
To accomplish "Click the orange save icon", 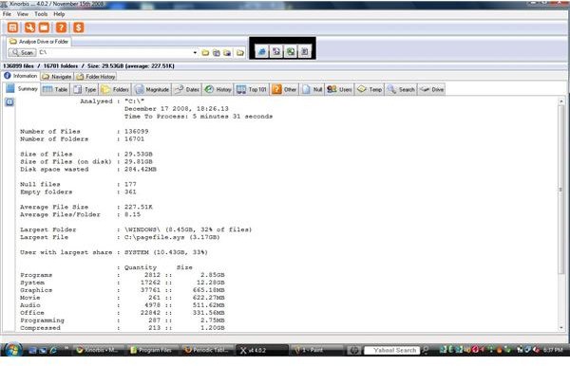I will [12, 27].
